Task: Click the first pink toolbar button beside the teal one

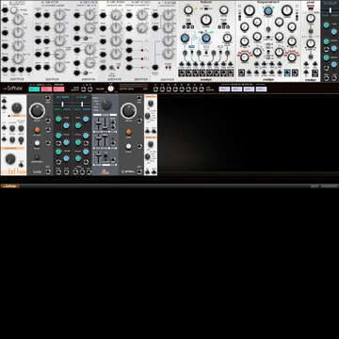Action: (x=46, y=89)
